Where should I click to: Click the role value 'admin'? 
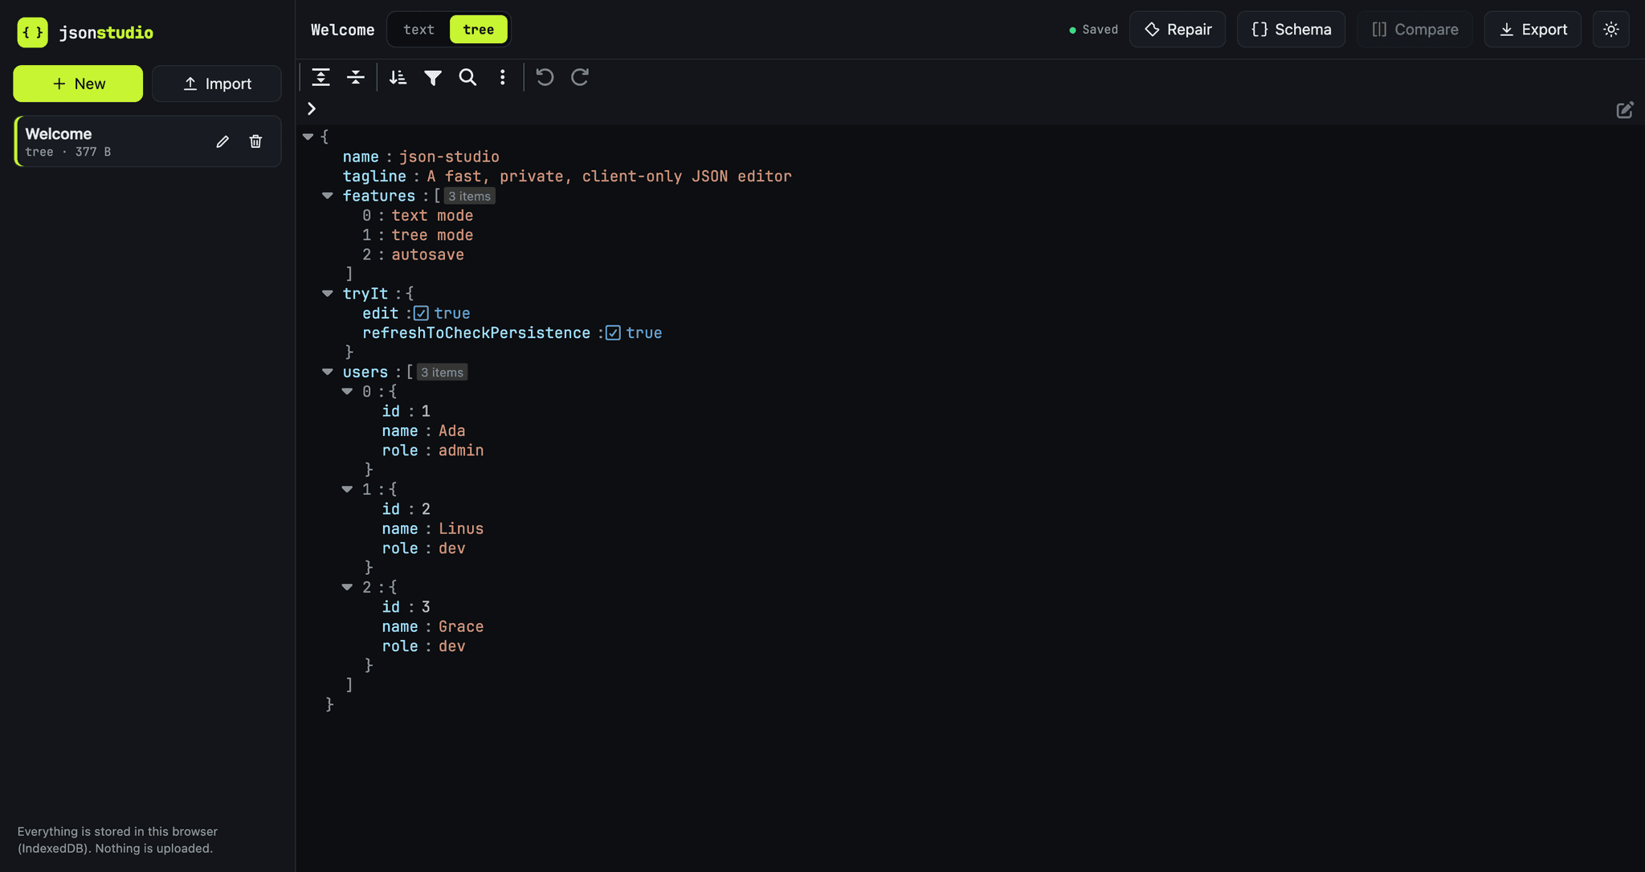pyautogui.click(x=461, y=450)
